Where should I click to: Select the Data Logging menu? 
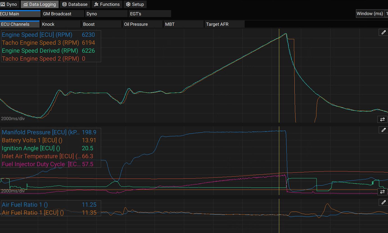(40, 4)
